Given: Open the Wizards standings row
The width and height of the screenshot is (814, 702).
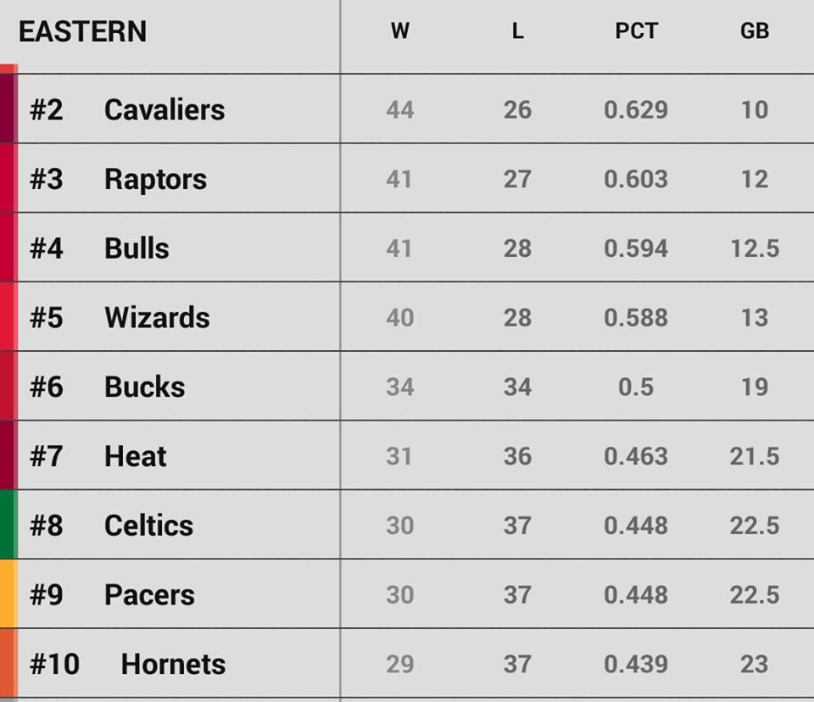Looking at the screenshot, I should (157, 318).
